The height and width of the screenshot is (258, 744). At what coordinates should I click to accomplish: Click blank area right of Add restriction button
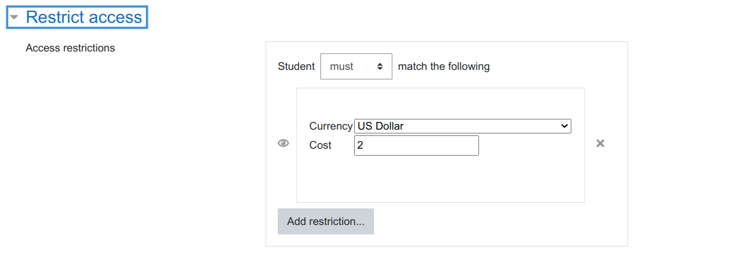497,222
